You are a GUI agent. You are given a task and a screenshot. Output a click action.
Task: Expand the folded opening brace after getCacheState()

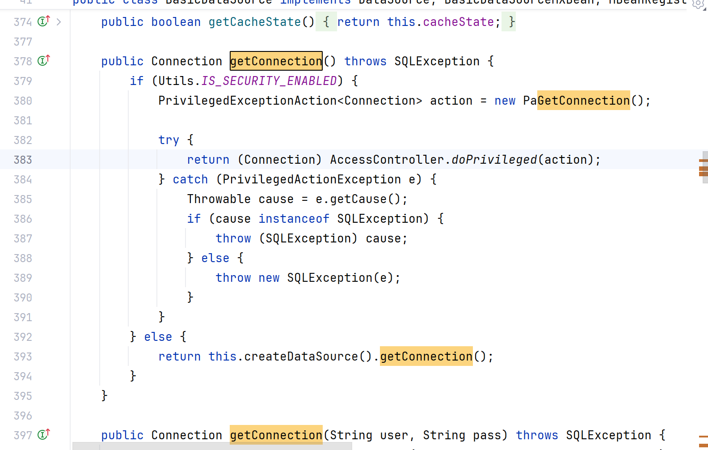[x=326, y=22]
